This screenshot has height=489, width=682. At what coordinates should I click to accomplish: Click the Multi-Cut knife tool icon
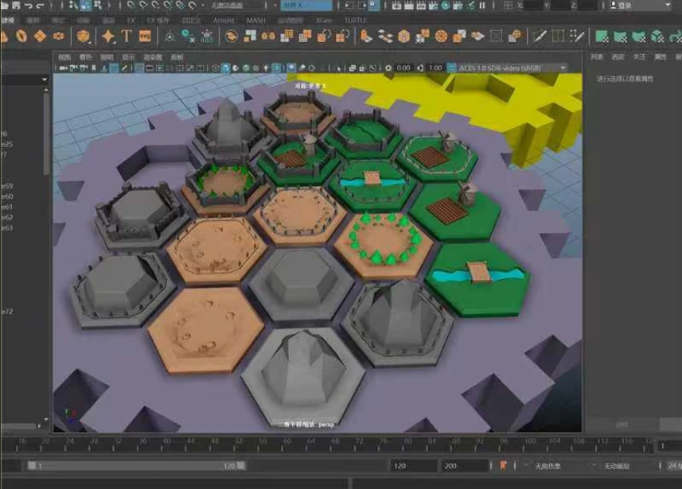[540, 36]
